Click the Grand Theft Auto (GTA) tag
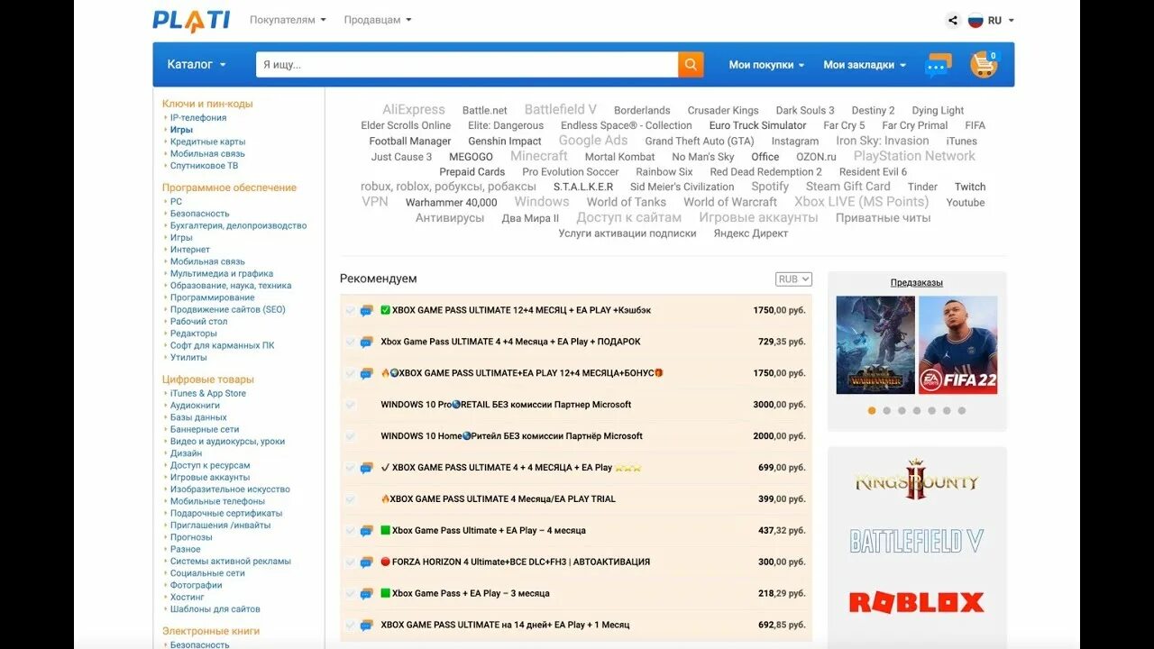The width and height of the screenshot is (1154, 649). tap(700, 142)
